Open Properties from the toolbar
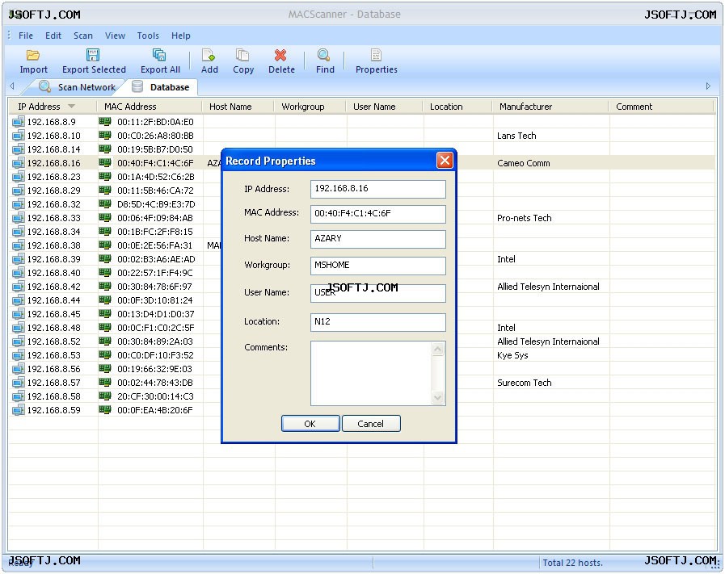Image resolution: width=725 pixels, height=574 pixels. [x=376, y=56]
